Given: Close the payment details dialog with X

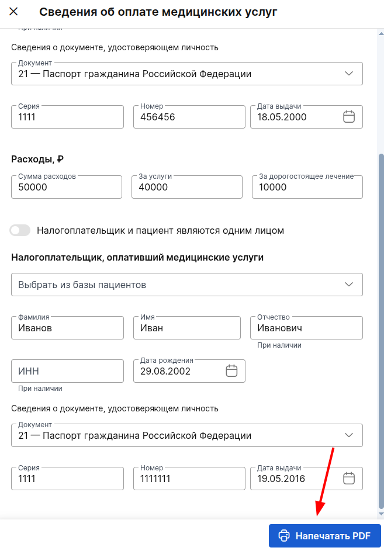Looking at the screenshot, I should 13,12.
